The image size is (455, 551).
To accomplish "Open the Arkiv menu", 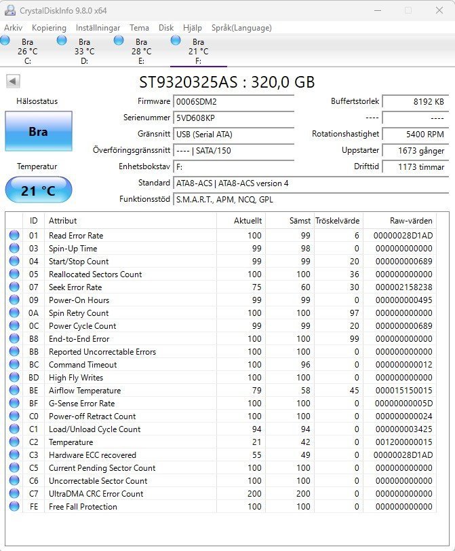I will [14, 28].
